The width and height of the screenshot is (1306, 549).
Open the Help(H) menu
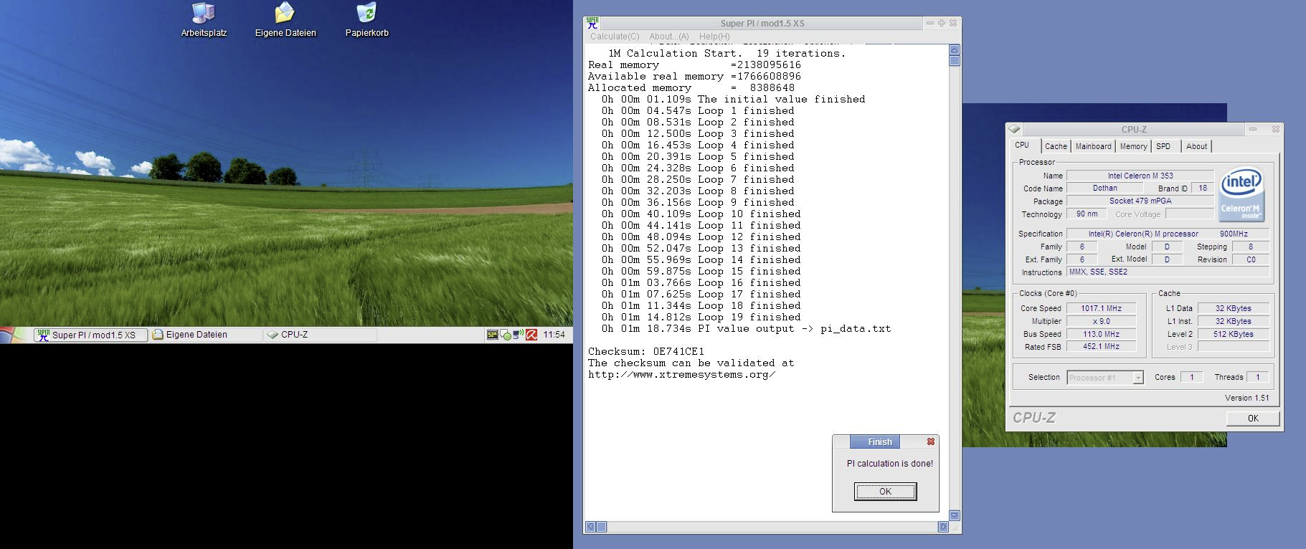coord(714,37)
